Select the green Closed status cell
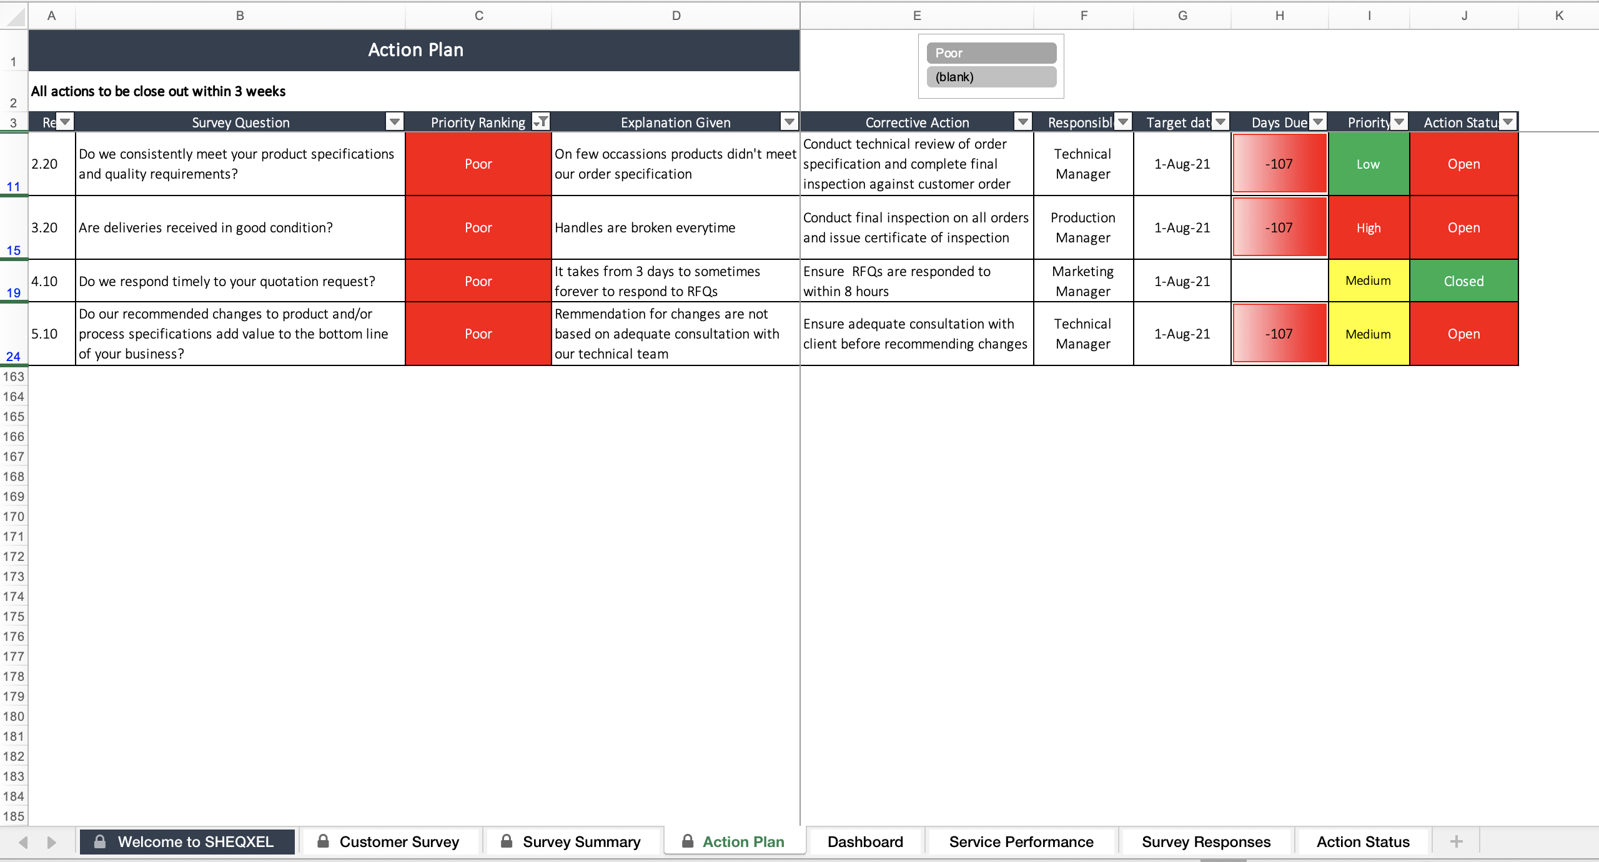This screenshot has width=1599, height=862. (1463, 281)
